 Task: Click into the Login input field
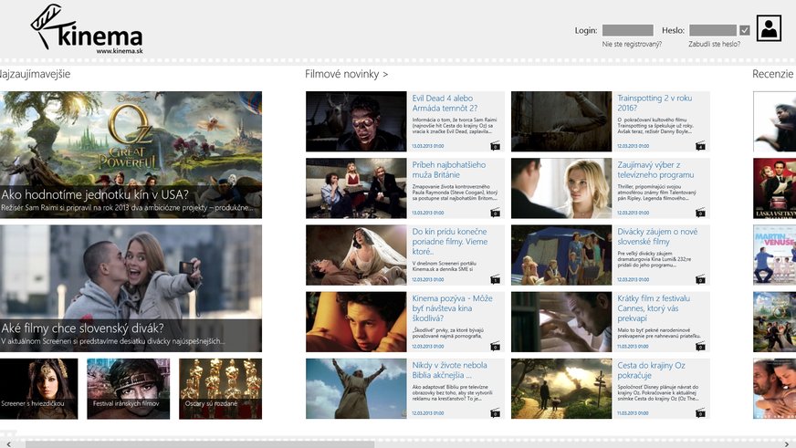(627, 30)
